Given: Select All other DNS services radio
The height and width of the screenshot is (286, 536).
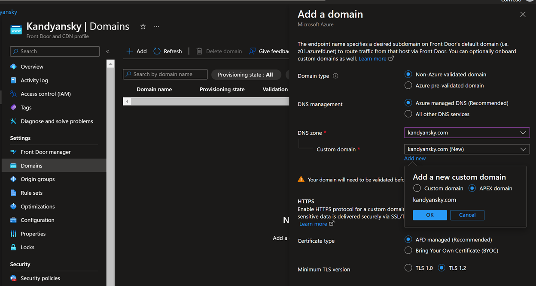Looking at the screenshot, I should tap(408, 114).
